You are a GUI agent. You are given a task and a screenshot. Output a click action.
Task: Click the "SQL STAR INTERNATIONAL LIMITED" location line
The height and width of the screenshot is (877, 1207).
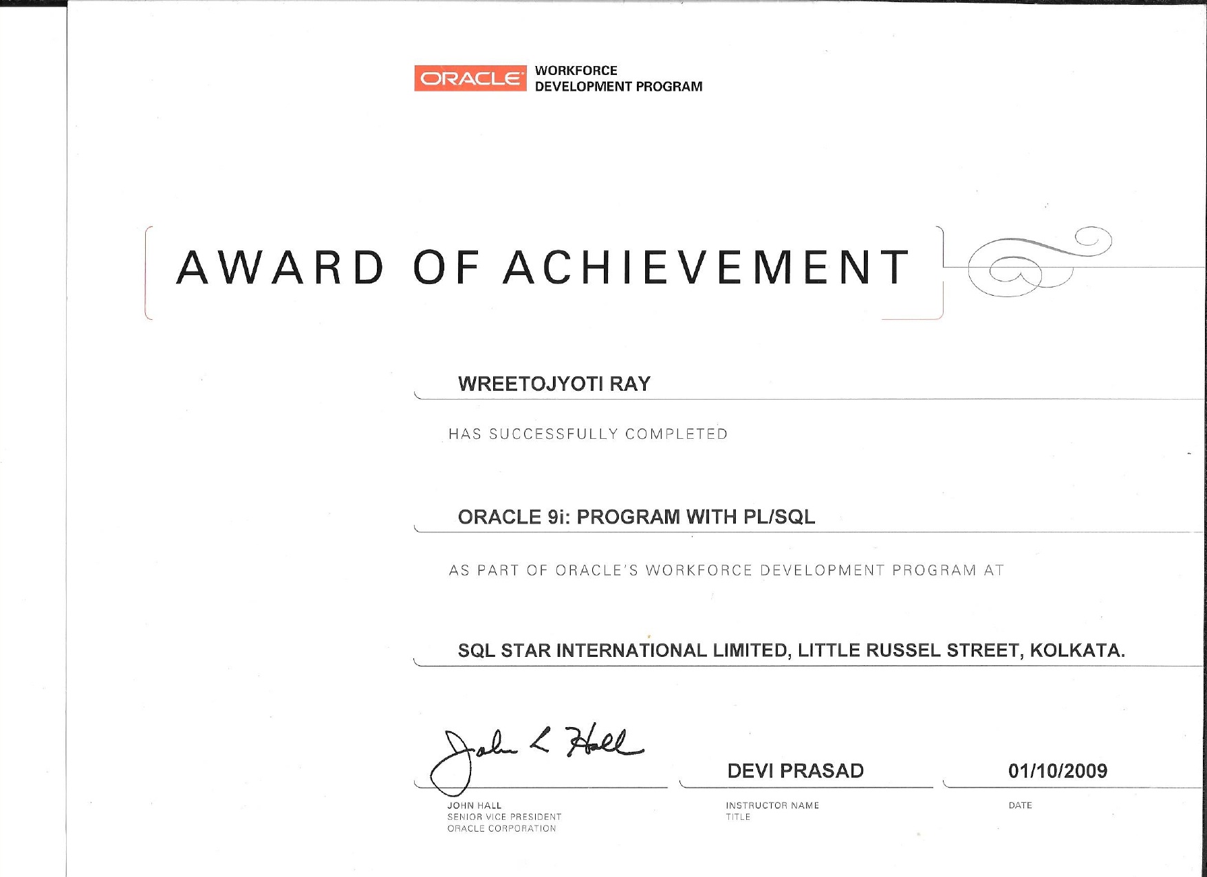point(792,650)
